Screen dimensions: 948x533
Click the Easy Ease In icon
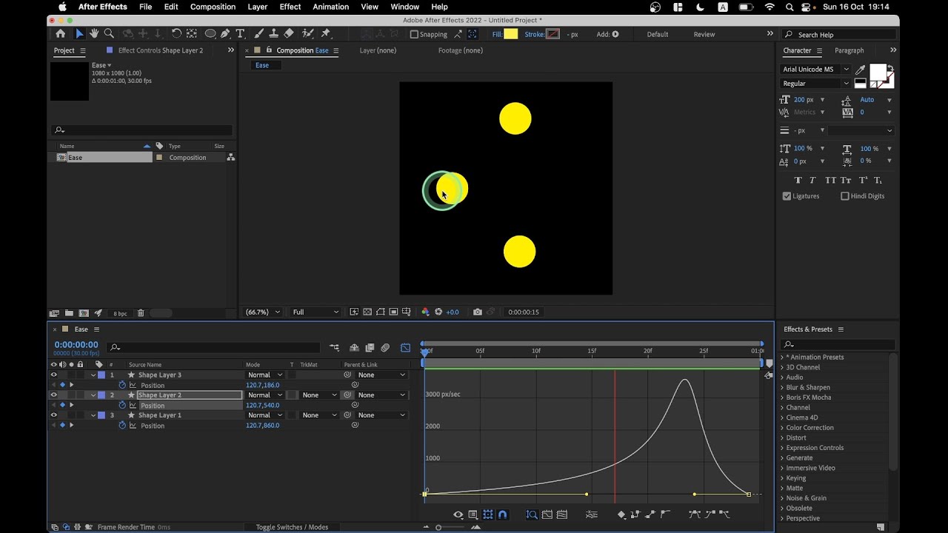[710, 514]
